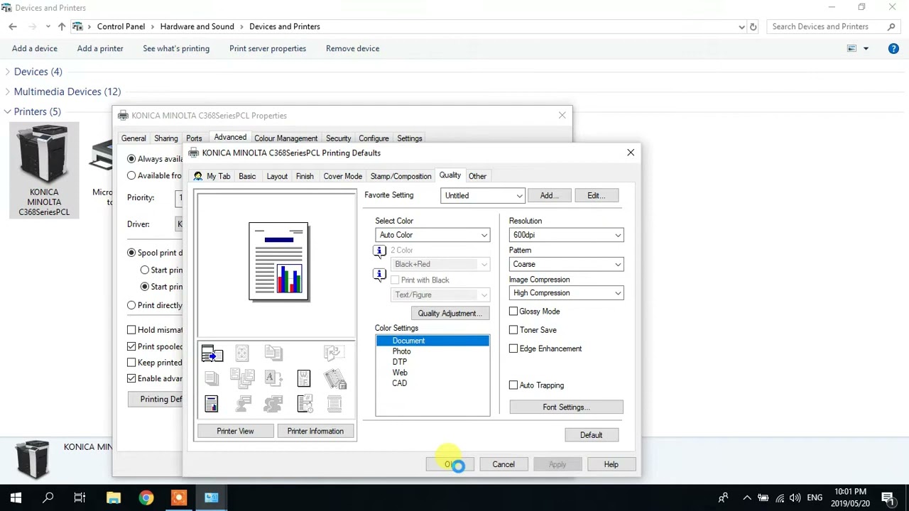Switch to the Basic tab
Screen dimensions: 909x511
click(247, 176)
